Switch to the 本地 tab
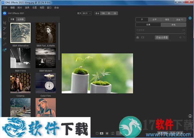Image resolution: width=194 pixels, height=138 pixels. [174, 25]
